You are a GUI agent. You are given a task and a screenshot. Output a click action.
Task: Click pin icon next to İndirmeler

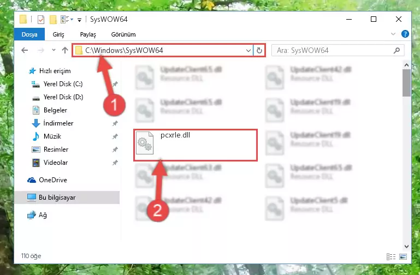tap(115, 123)
